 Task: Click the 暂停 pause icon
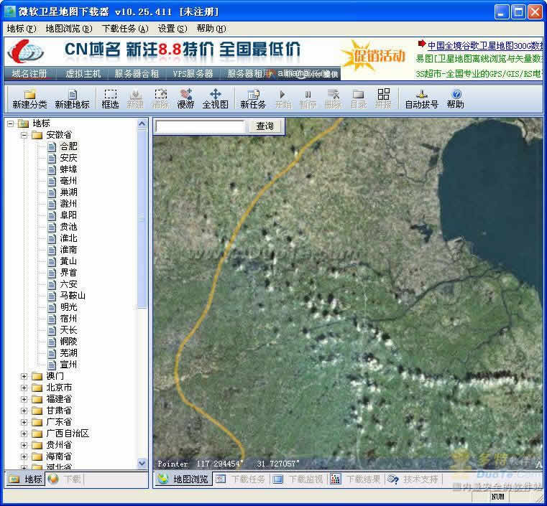[x=308, y=99]
